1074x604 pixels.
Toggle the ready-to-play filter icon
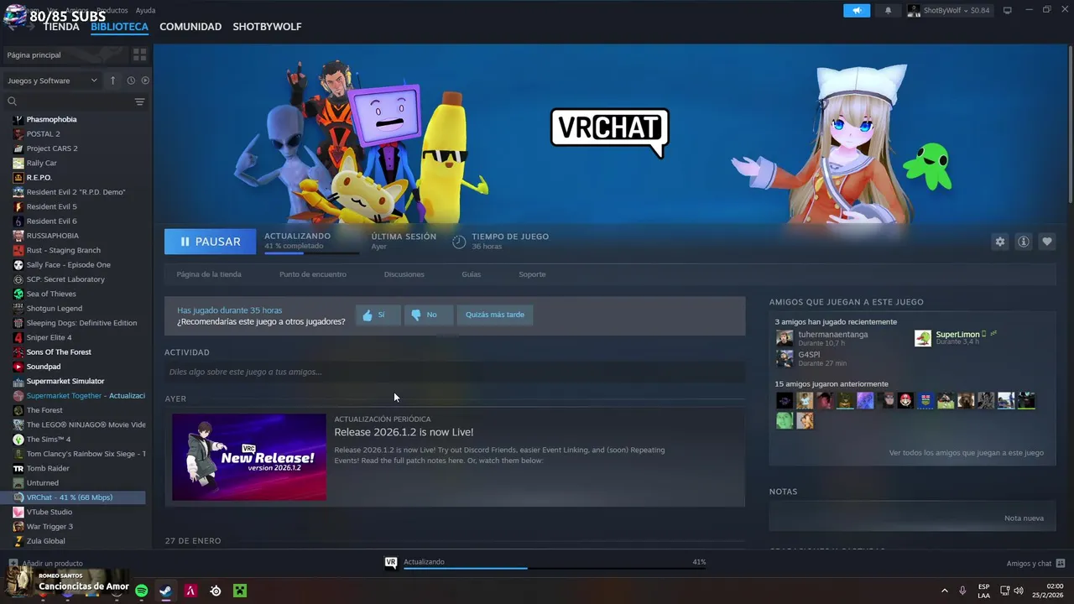click(145, 81)
